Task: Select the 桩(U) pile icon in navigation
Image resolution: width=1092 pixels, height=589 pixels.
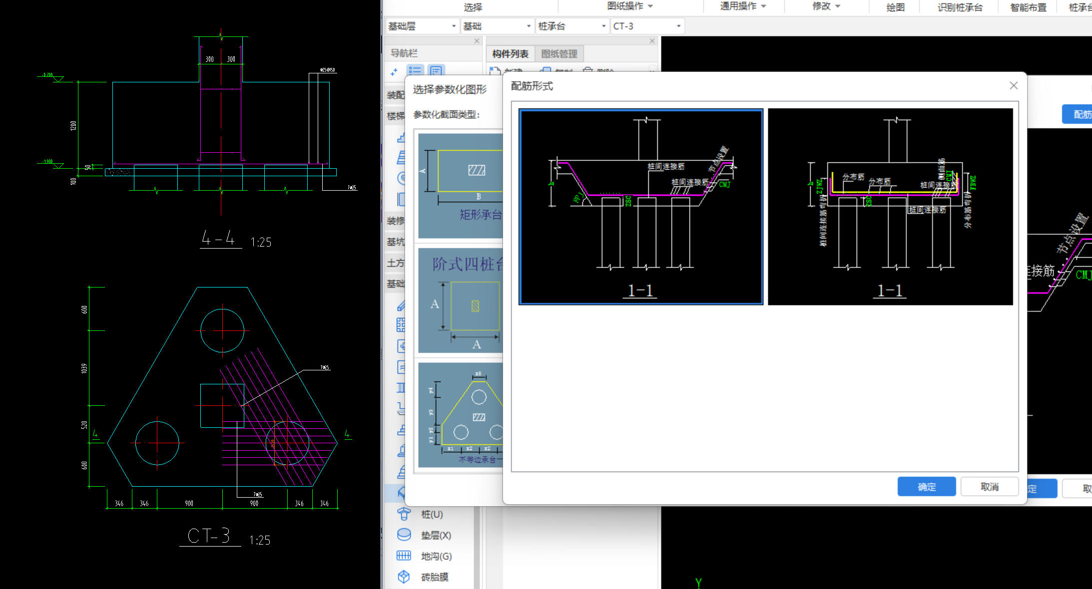Action: (404, 514)
